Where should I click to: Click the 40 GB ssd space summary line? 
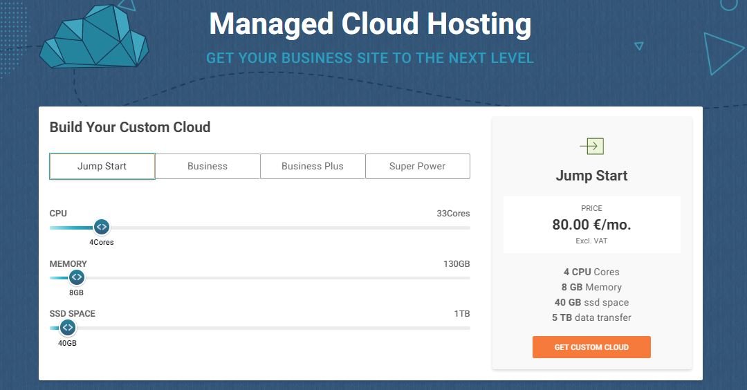591,302
